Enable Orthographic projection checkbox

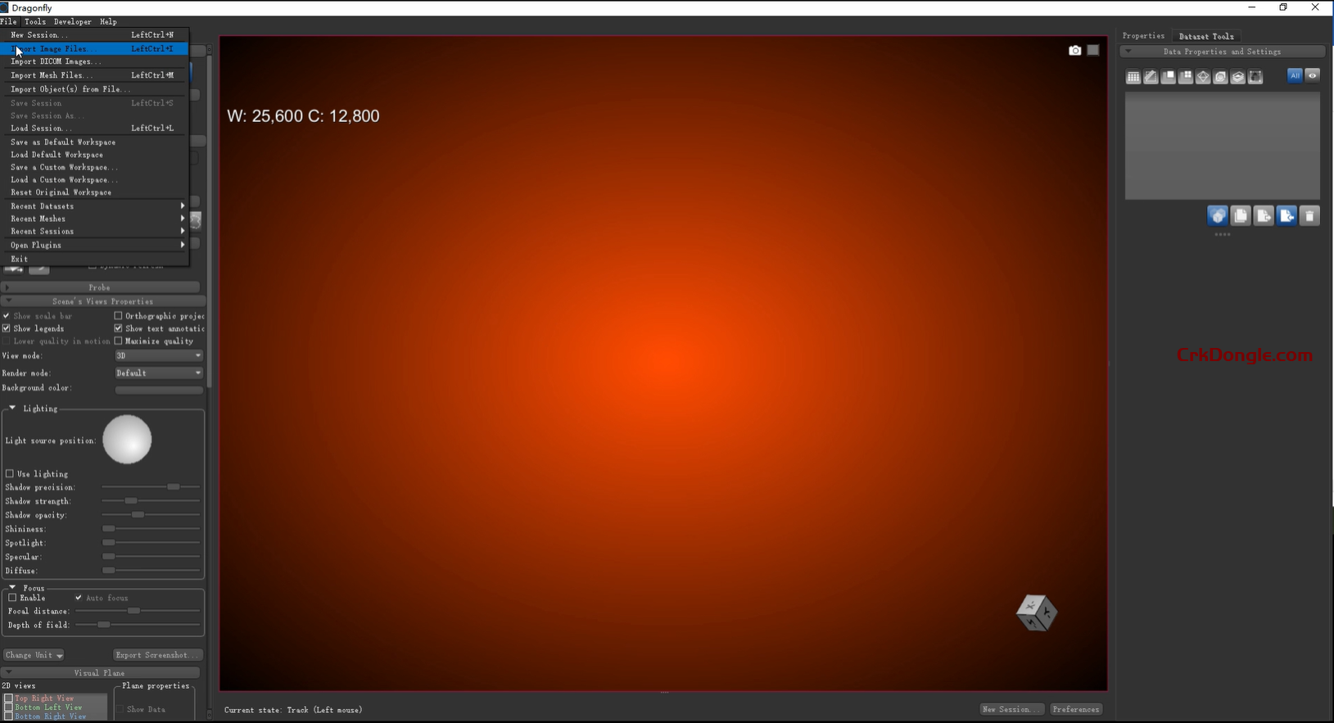tap(118, 316)
